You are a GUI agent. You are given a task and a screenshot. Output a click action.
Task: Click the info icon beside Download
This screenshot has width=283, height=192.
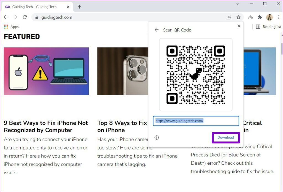157,138
